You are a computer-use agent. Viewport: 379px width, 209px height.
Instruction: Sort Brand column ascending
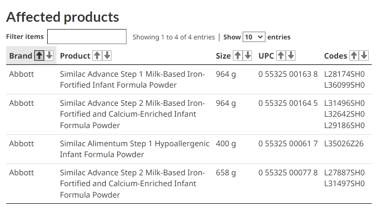[x=39, y=55]
